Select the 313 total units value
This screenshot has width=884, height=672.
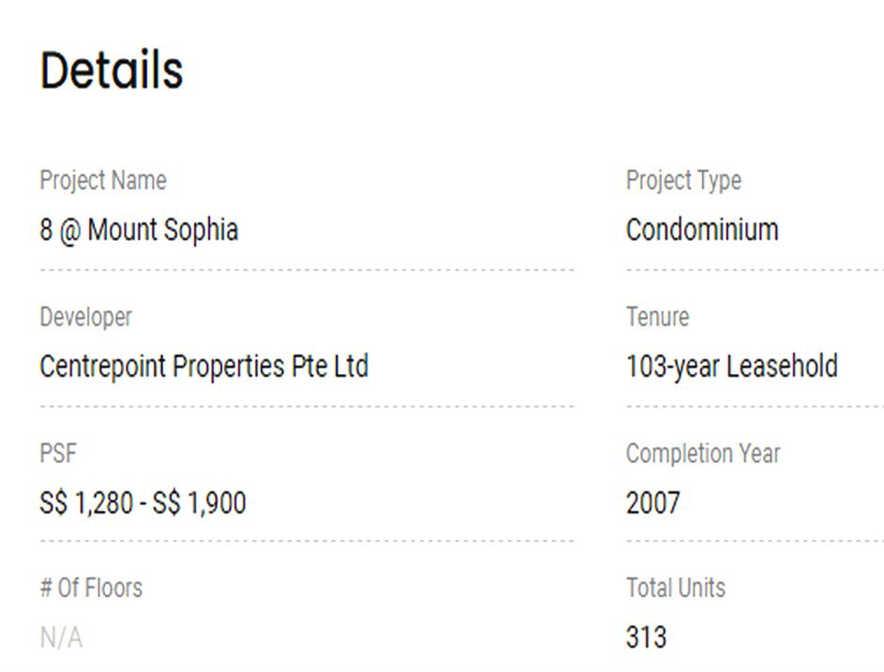point(646,638)
